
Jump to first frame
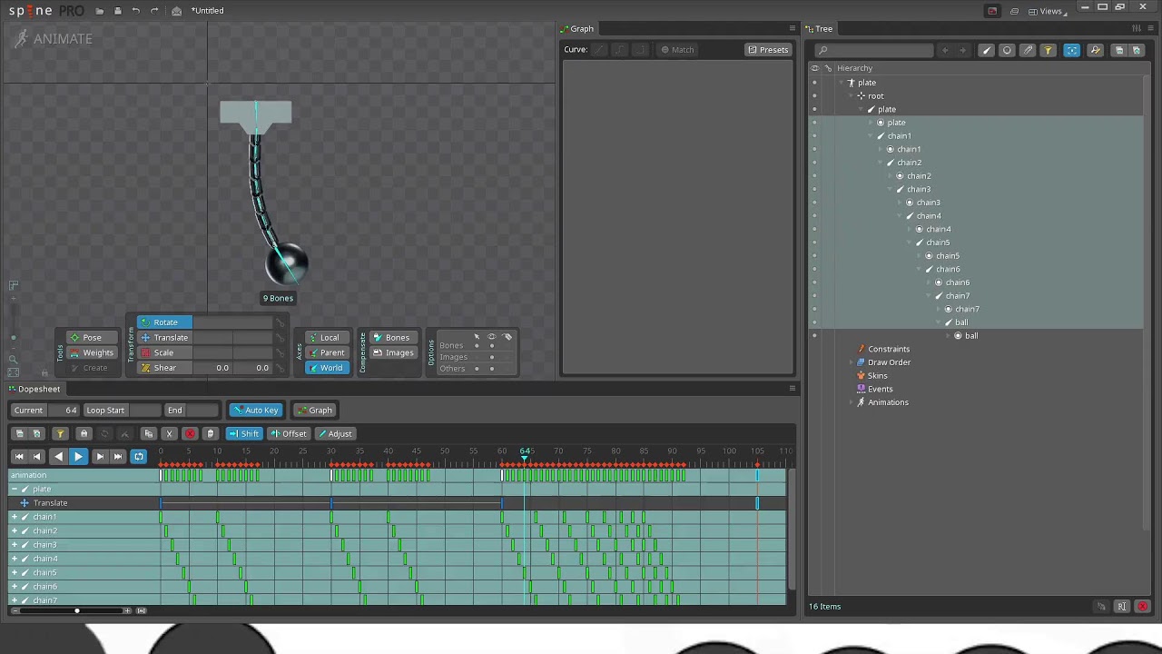point(18,457)
